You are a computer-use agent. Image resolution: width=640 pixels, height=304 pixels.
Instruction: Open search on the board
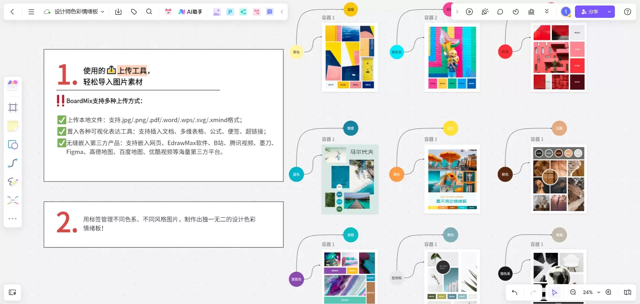(x=149, y=12)
